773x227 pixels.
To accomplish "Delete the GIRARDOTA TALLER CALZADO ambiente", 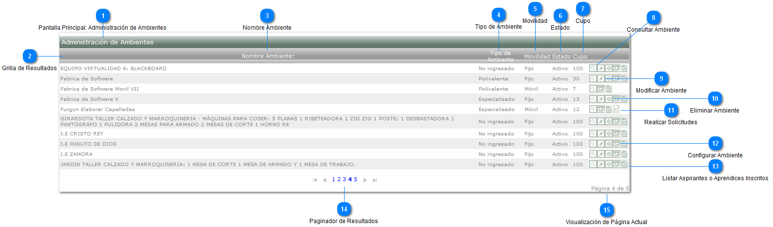I will pos(609,121).
